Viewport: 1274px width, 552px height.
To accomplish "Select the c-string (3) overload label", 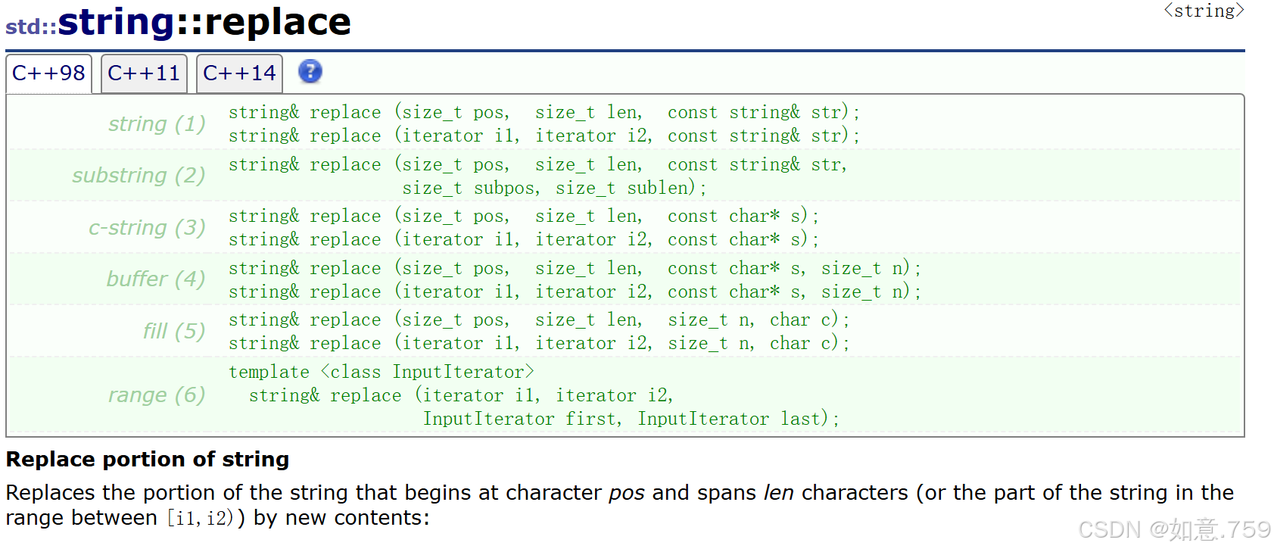I will [x=147, y=227].
